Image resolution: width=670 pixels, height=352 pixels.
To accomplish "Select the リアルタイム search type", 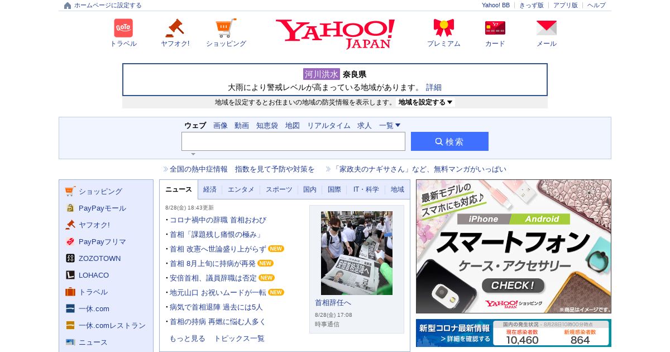I will point(329,126).
